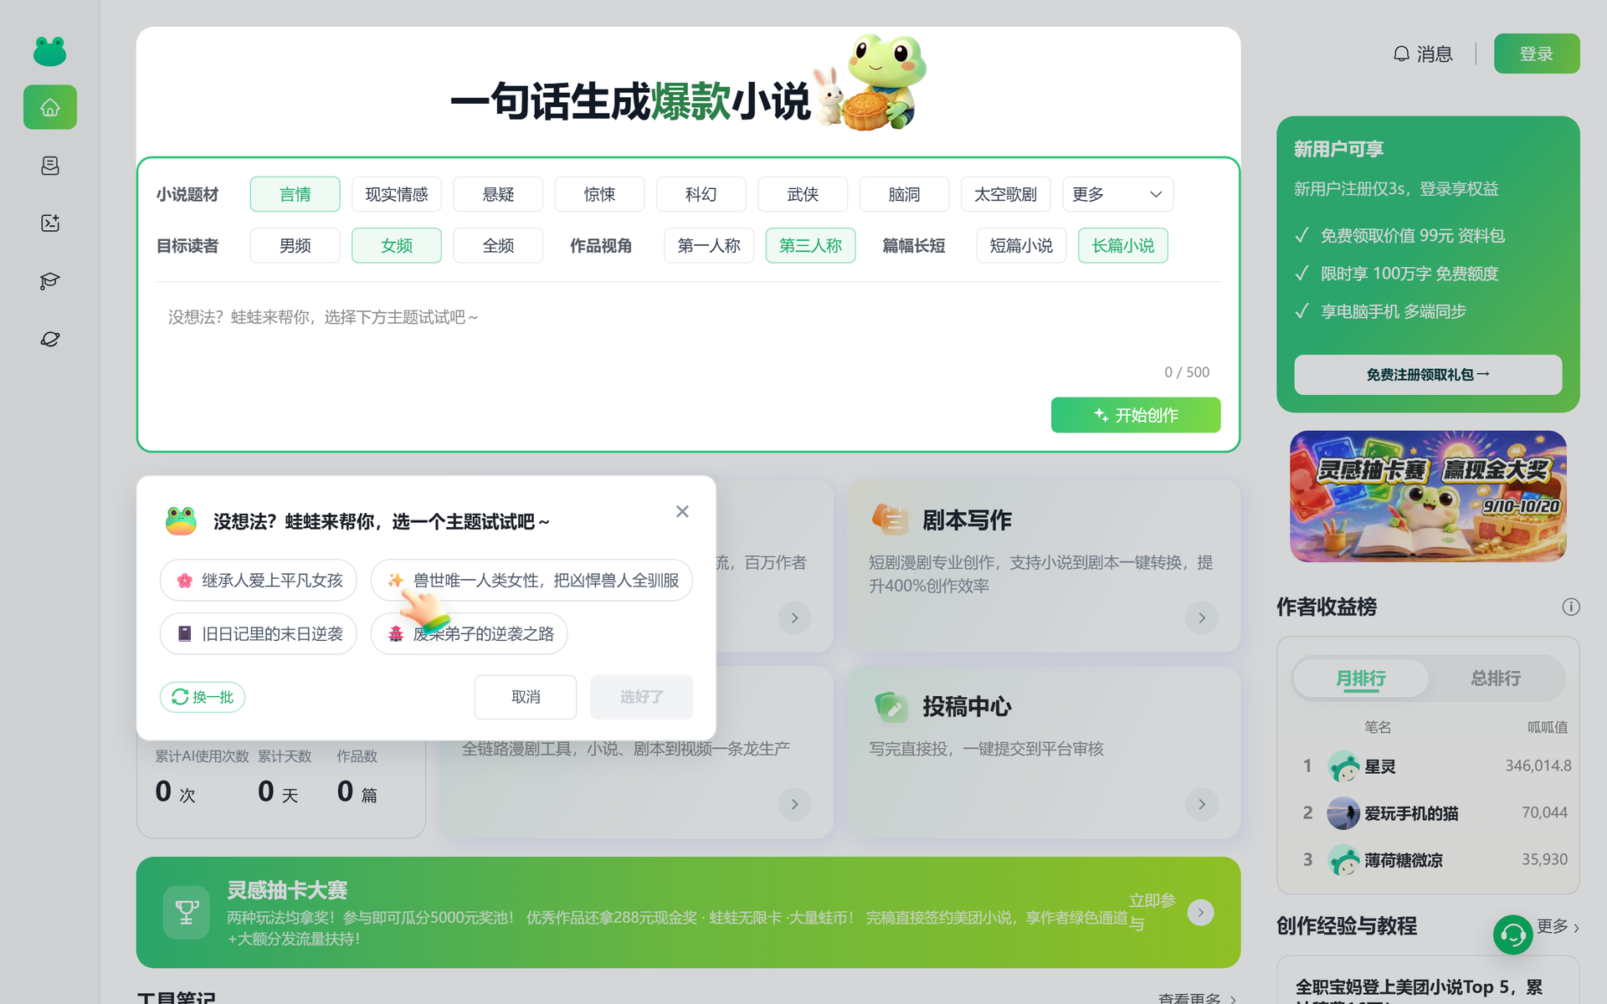Open the 消息 notification bell
Viewport: 1607px width, 1004px height.
click(1422, 54)
